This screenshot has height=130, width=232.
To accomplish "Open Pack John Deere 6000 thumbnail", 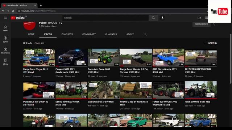I will (104, 57).
